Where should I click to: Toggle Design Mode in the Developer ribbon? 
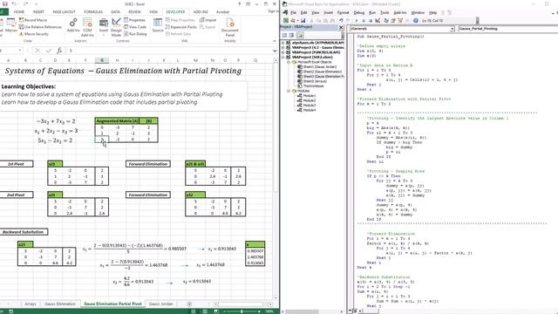[x=116, y=27]
